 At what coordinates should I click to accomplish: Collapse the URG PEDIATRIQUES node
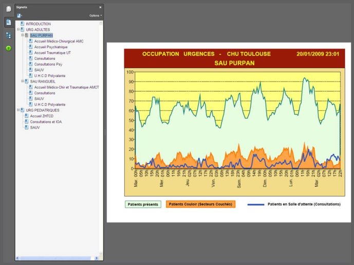(x=18, y=110)
